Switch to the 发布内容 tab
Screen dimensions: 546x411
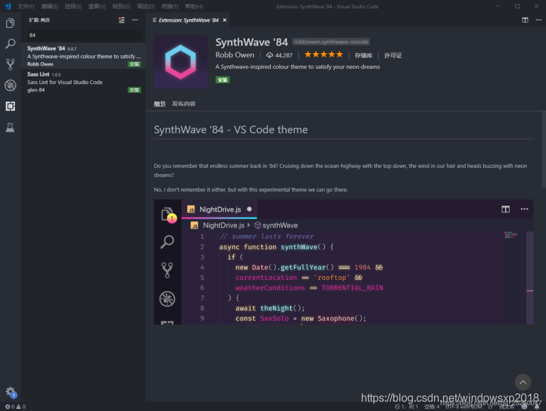(x=184, y=104)
